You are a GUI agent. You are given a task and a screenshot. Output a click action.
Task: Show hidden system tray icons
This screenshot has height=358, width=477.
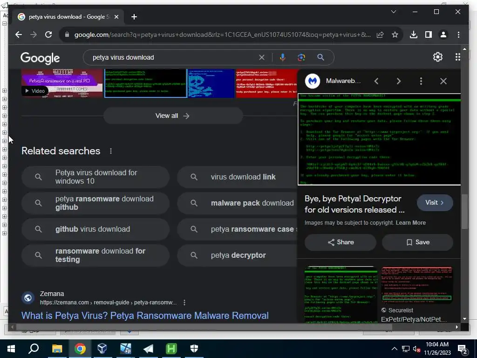point(394,349)
